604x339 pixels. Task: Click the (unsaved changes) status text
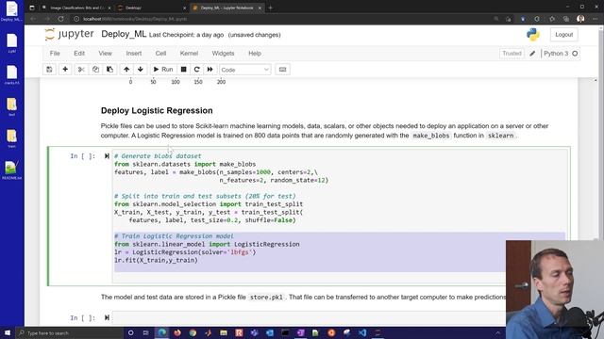[254, 35]
